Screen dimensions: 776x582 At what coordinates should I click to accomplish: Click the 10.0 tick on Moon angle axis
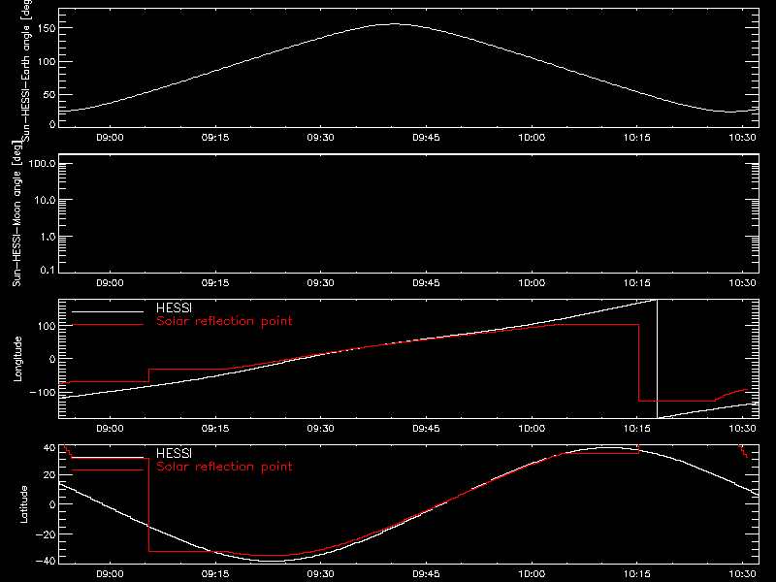(x=45, y=200)
